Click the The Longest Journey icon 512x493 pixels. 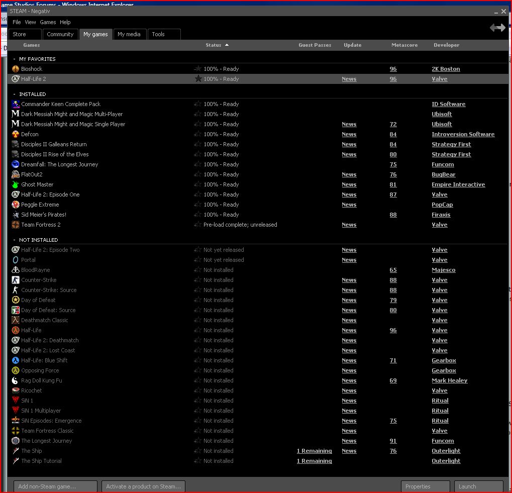16,441
